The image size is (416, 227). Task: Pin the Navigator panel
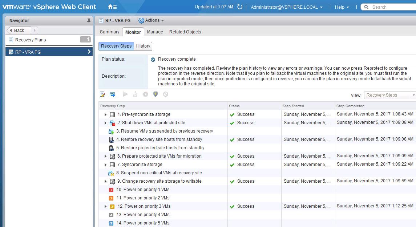tap(89, 21)
